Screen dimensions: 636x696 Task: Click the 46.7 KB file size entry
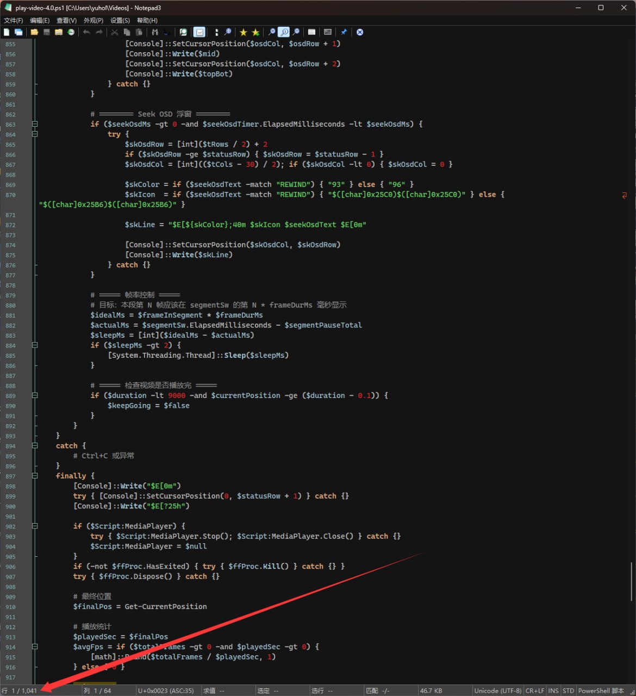(431, 691)
